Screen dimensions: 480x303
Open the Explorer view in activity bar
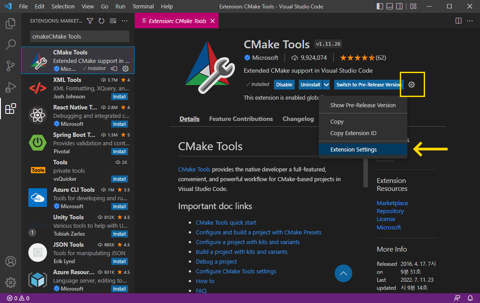[x=10, y=23]
